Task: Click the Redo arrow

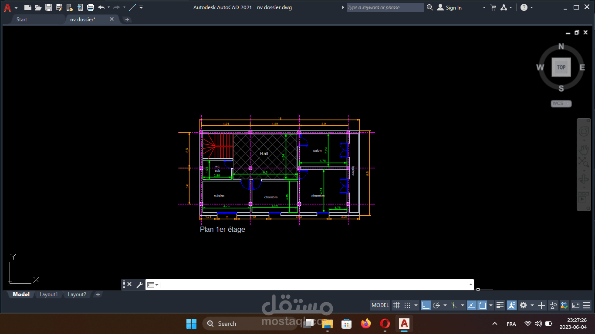Action: point(116,7)
